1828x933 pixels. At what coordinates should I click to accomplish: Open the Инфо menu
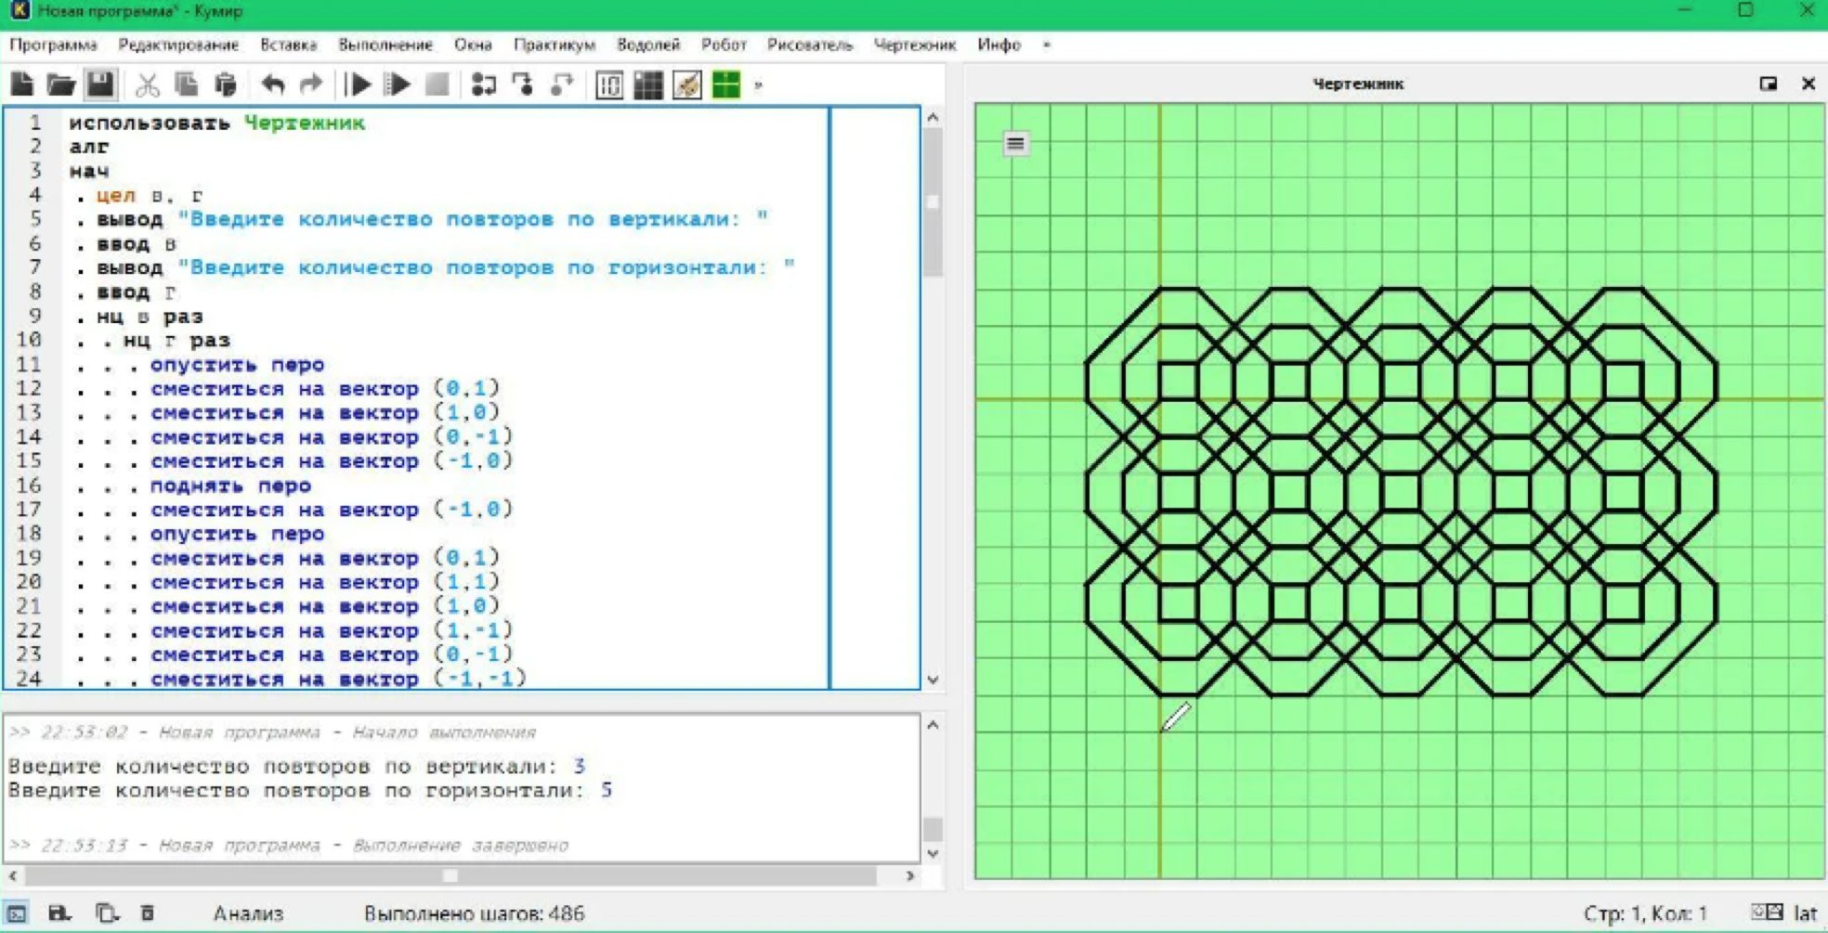(x=999, y=45)
